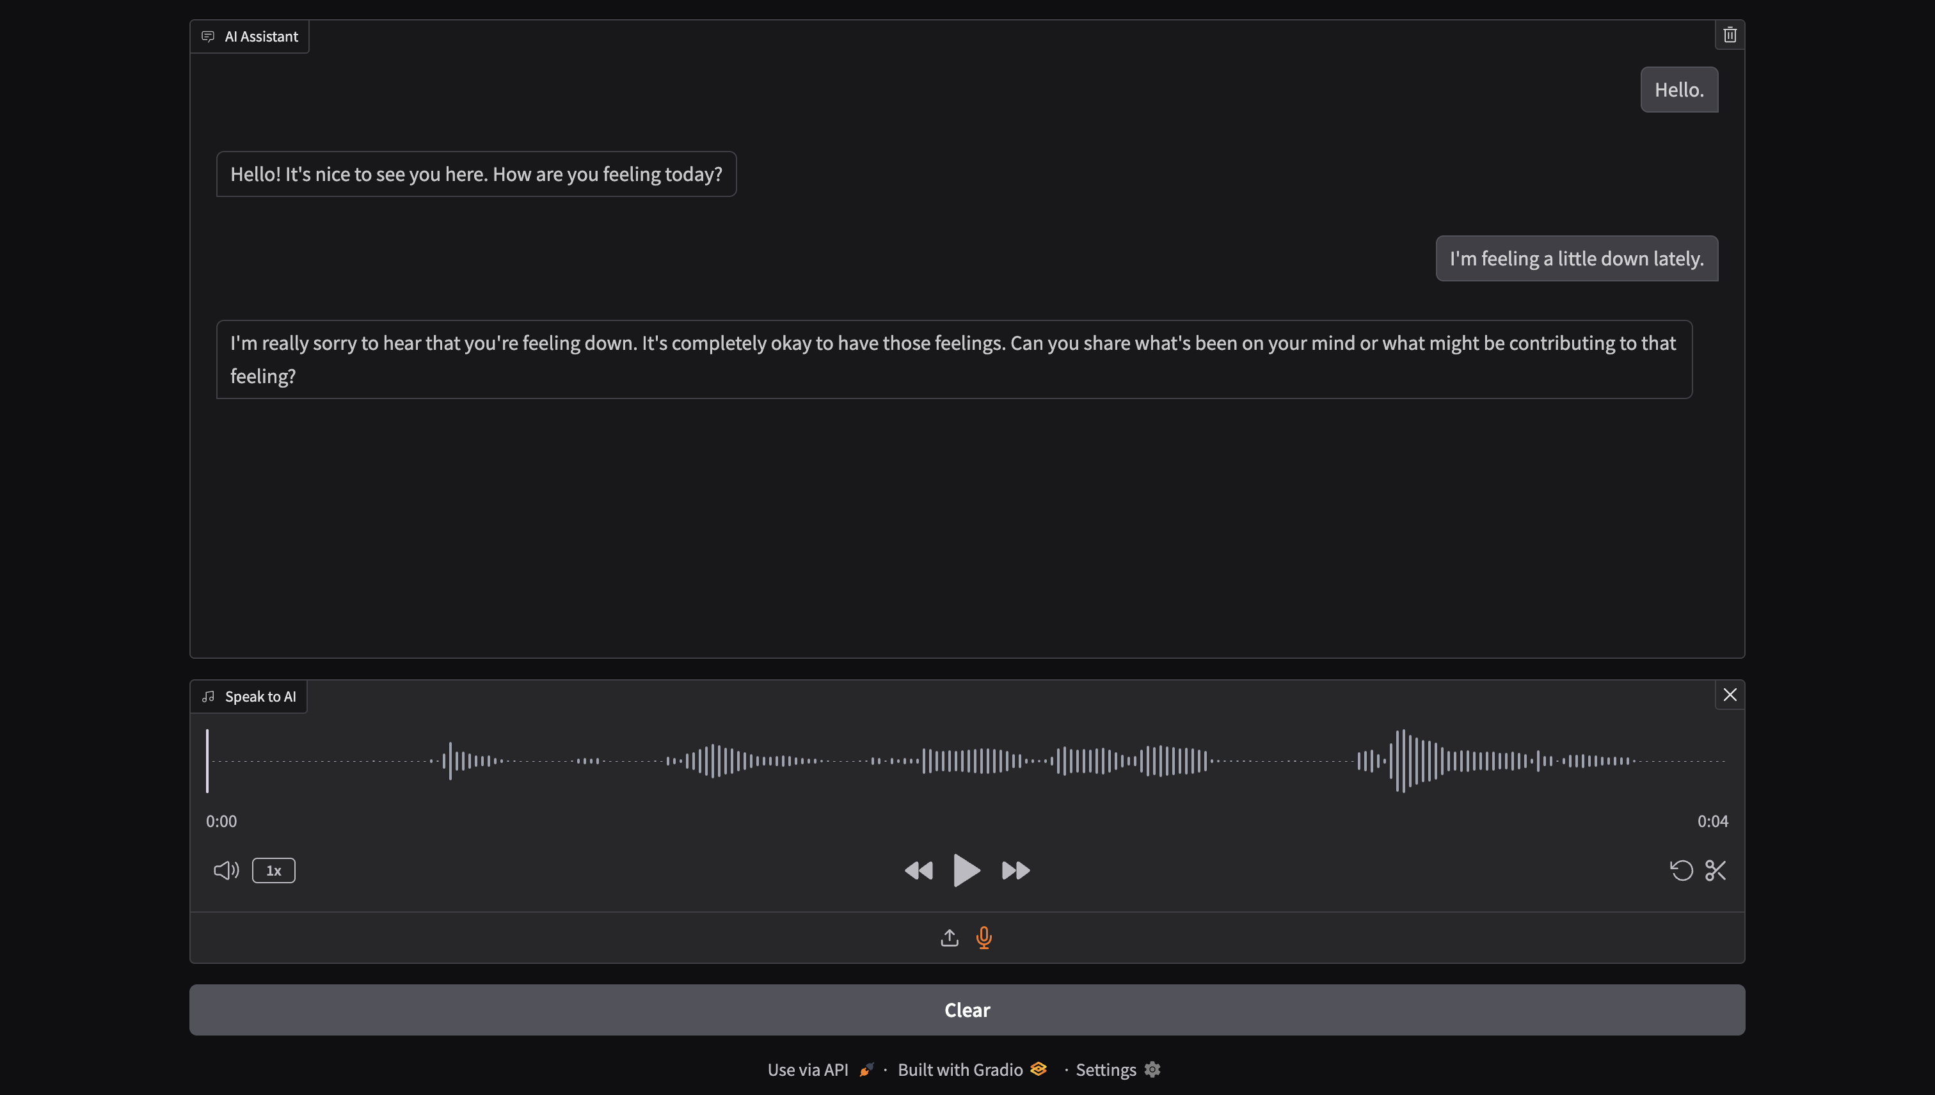
Task: Click the Speak to AI label
Action: point(260,697)
